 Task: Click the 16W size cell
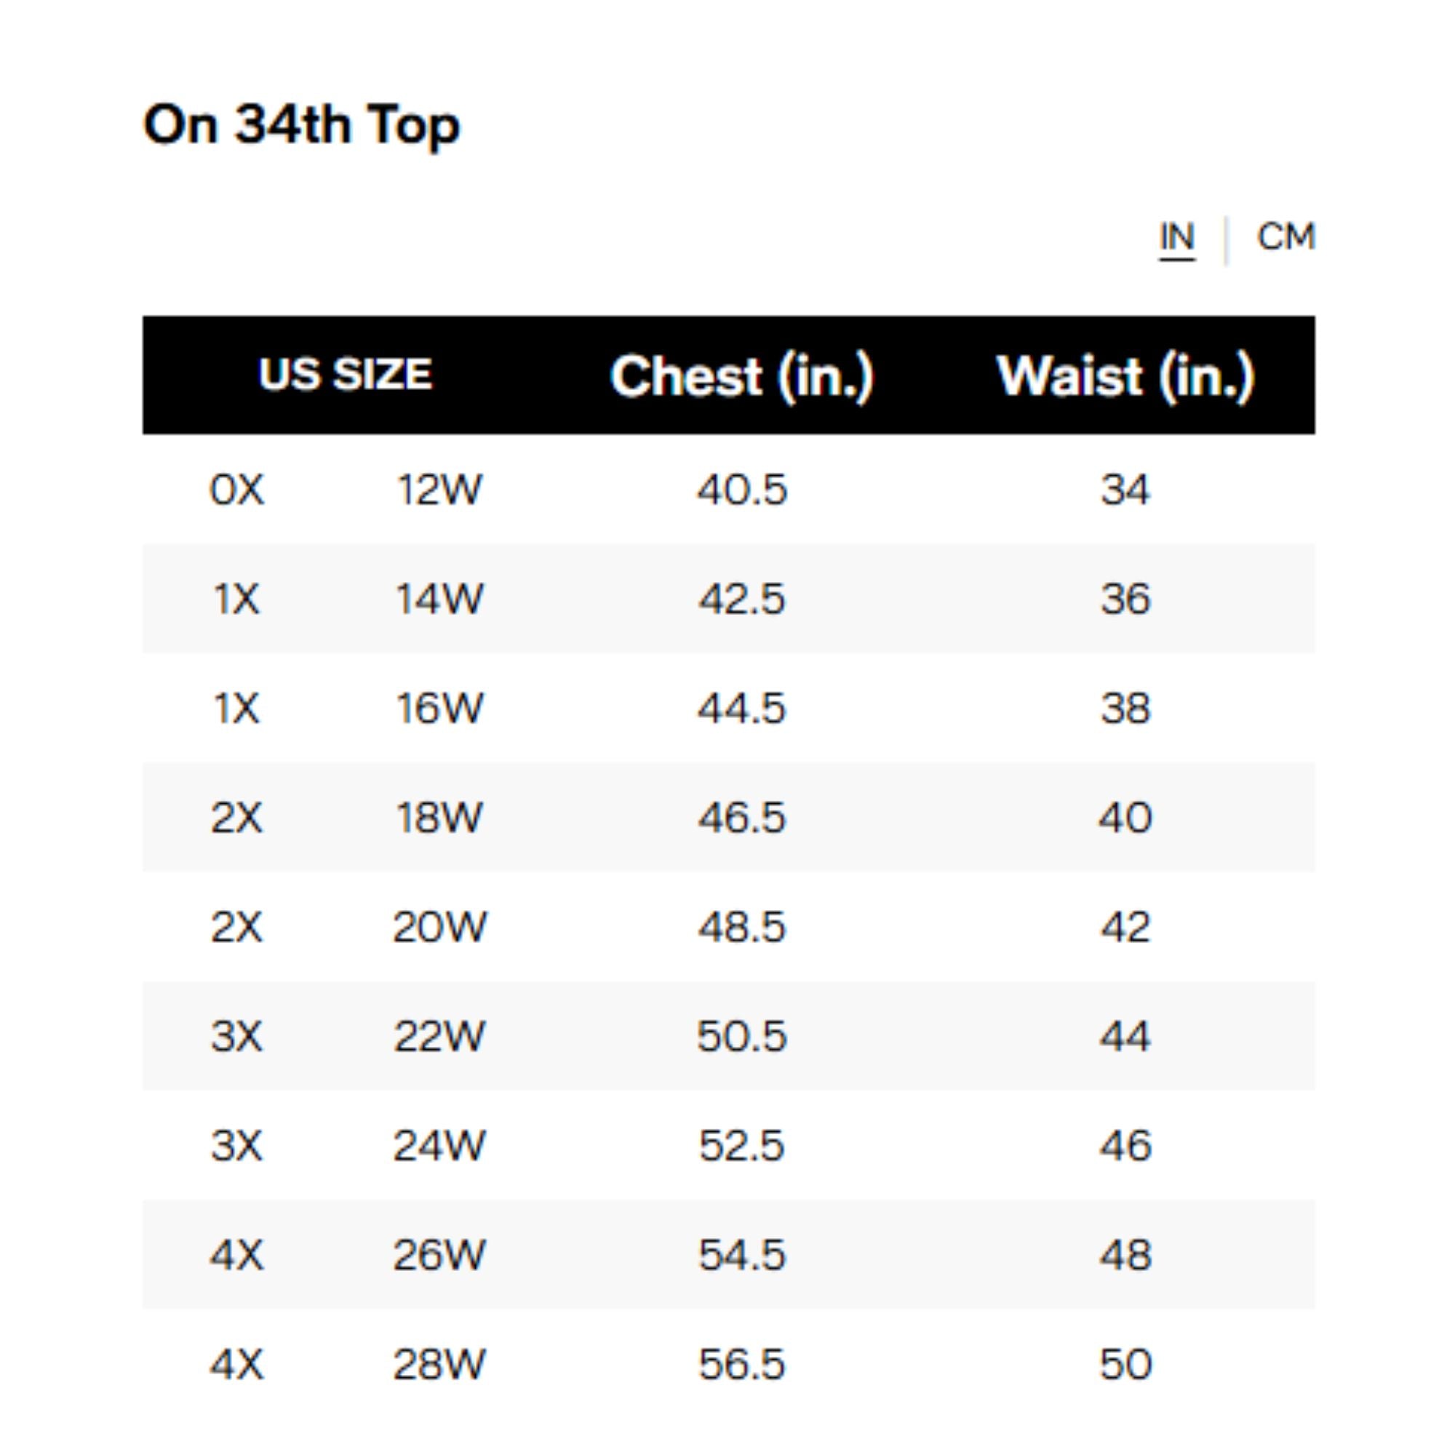(439, 709)
